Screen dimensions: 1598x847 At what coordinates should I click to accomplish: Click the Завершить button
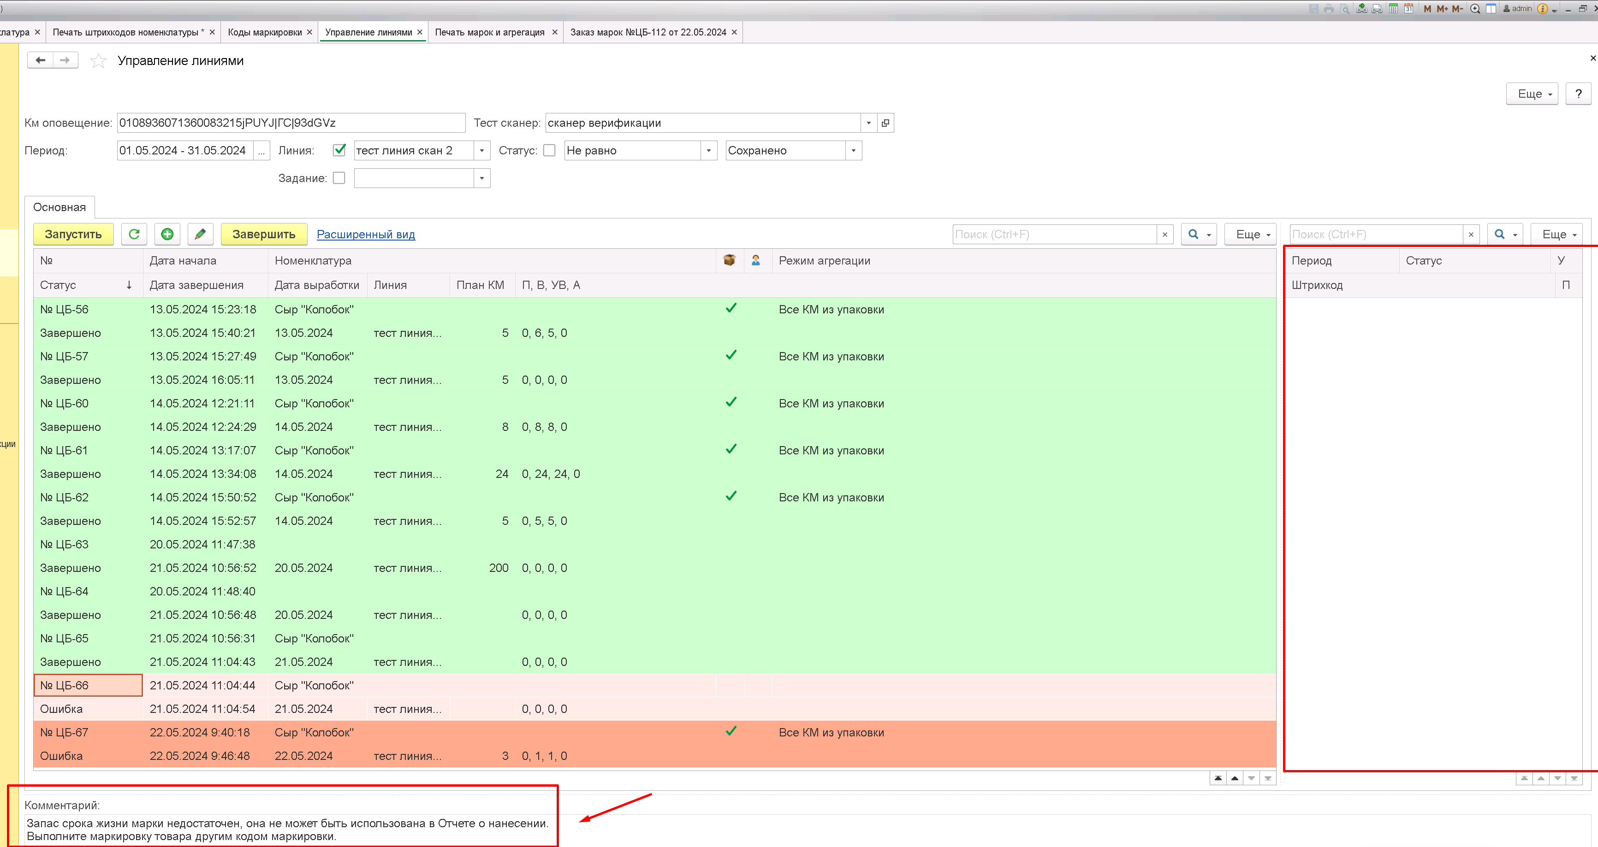pos(264,235)
